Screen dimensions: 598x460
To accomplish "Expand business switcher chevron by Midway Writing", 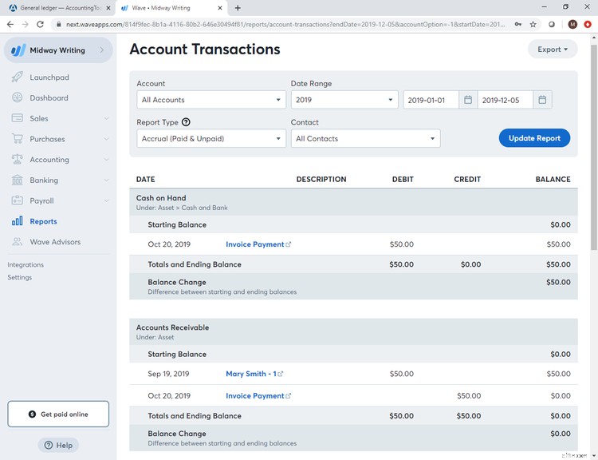I will point(102,50).
